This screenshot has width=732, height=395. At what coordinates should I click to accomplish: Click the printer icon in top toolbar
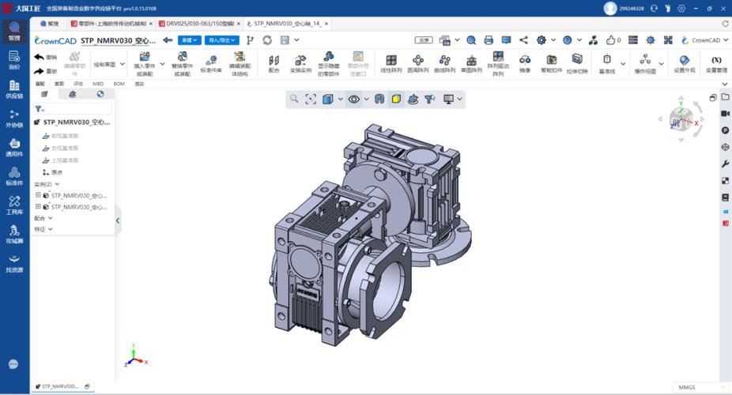pyautogui.click(x=489, y=40)
